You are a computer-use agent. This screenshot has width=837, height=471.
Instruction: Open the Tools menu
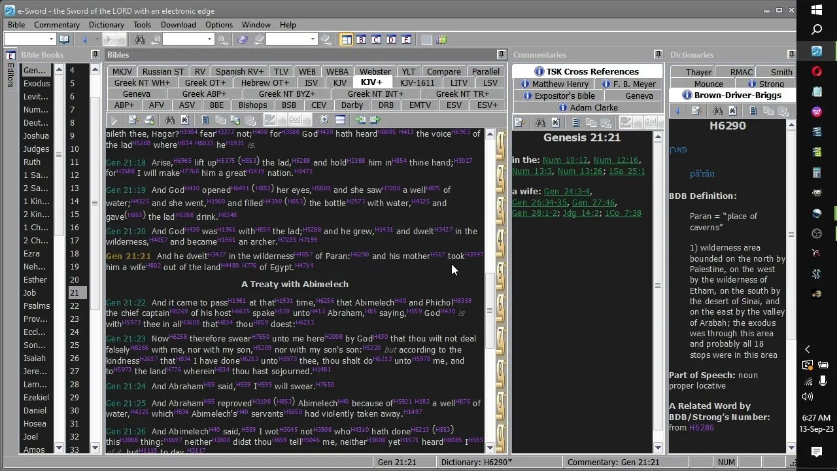point(142,24)
